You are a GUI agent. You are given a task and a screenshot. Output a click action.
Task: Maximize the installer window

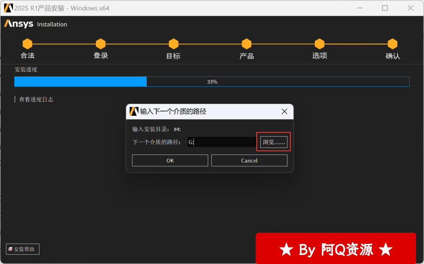click(x=385, y=8)
